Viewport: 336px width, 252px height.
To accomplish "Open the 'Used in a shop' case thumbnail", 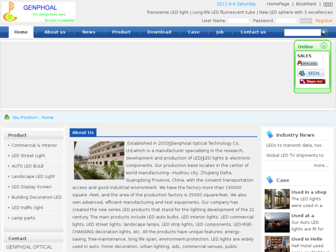I will (277, 199).
